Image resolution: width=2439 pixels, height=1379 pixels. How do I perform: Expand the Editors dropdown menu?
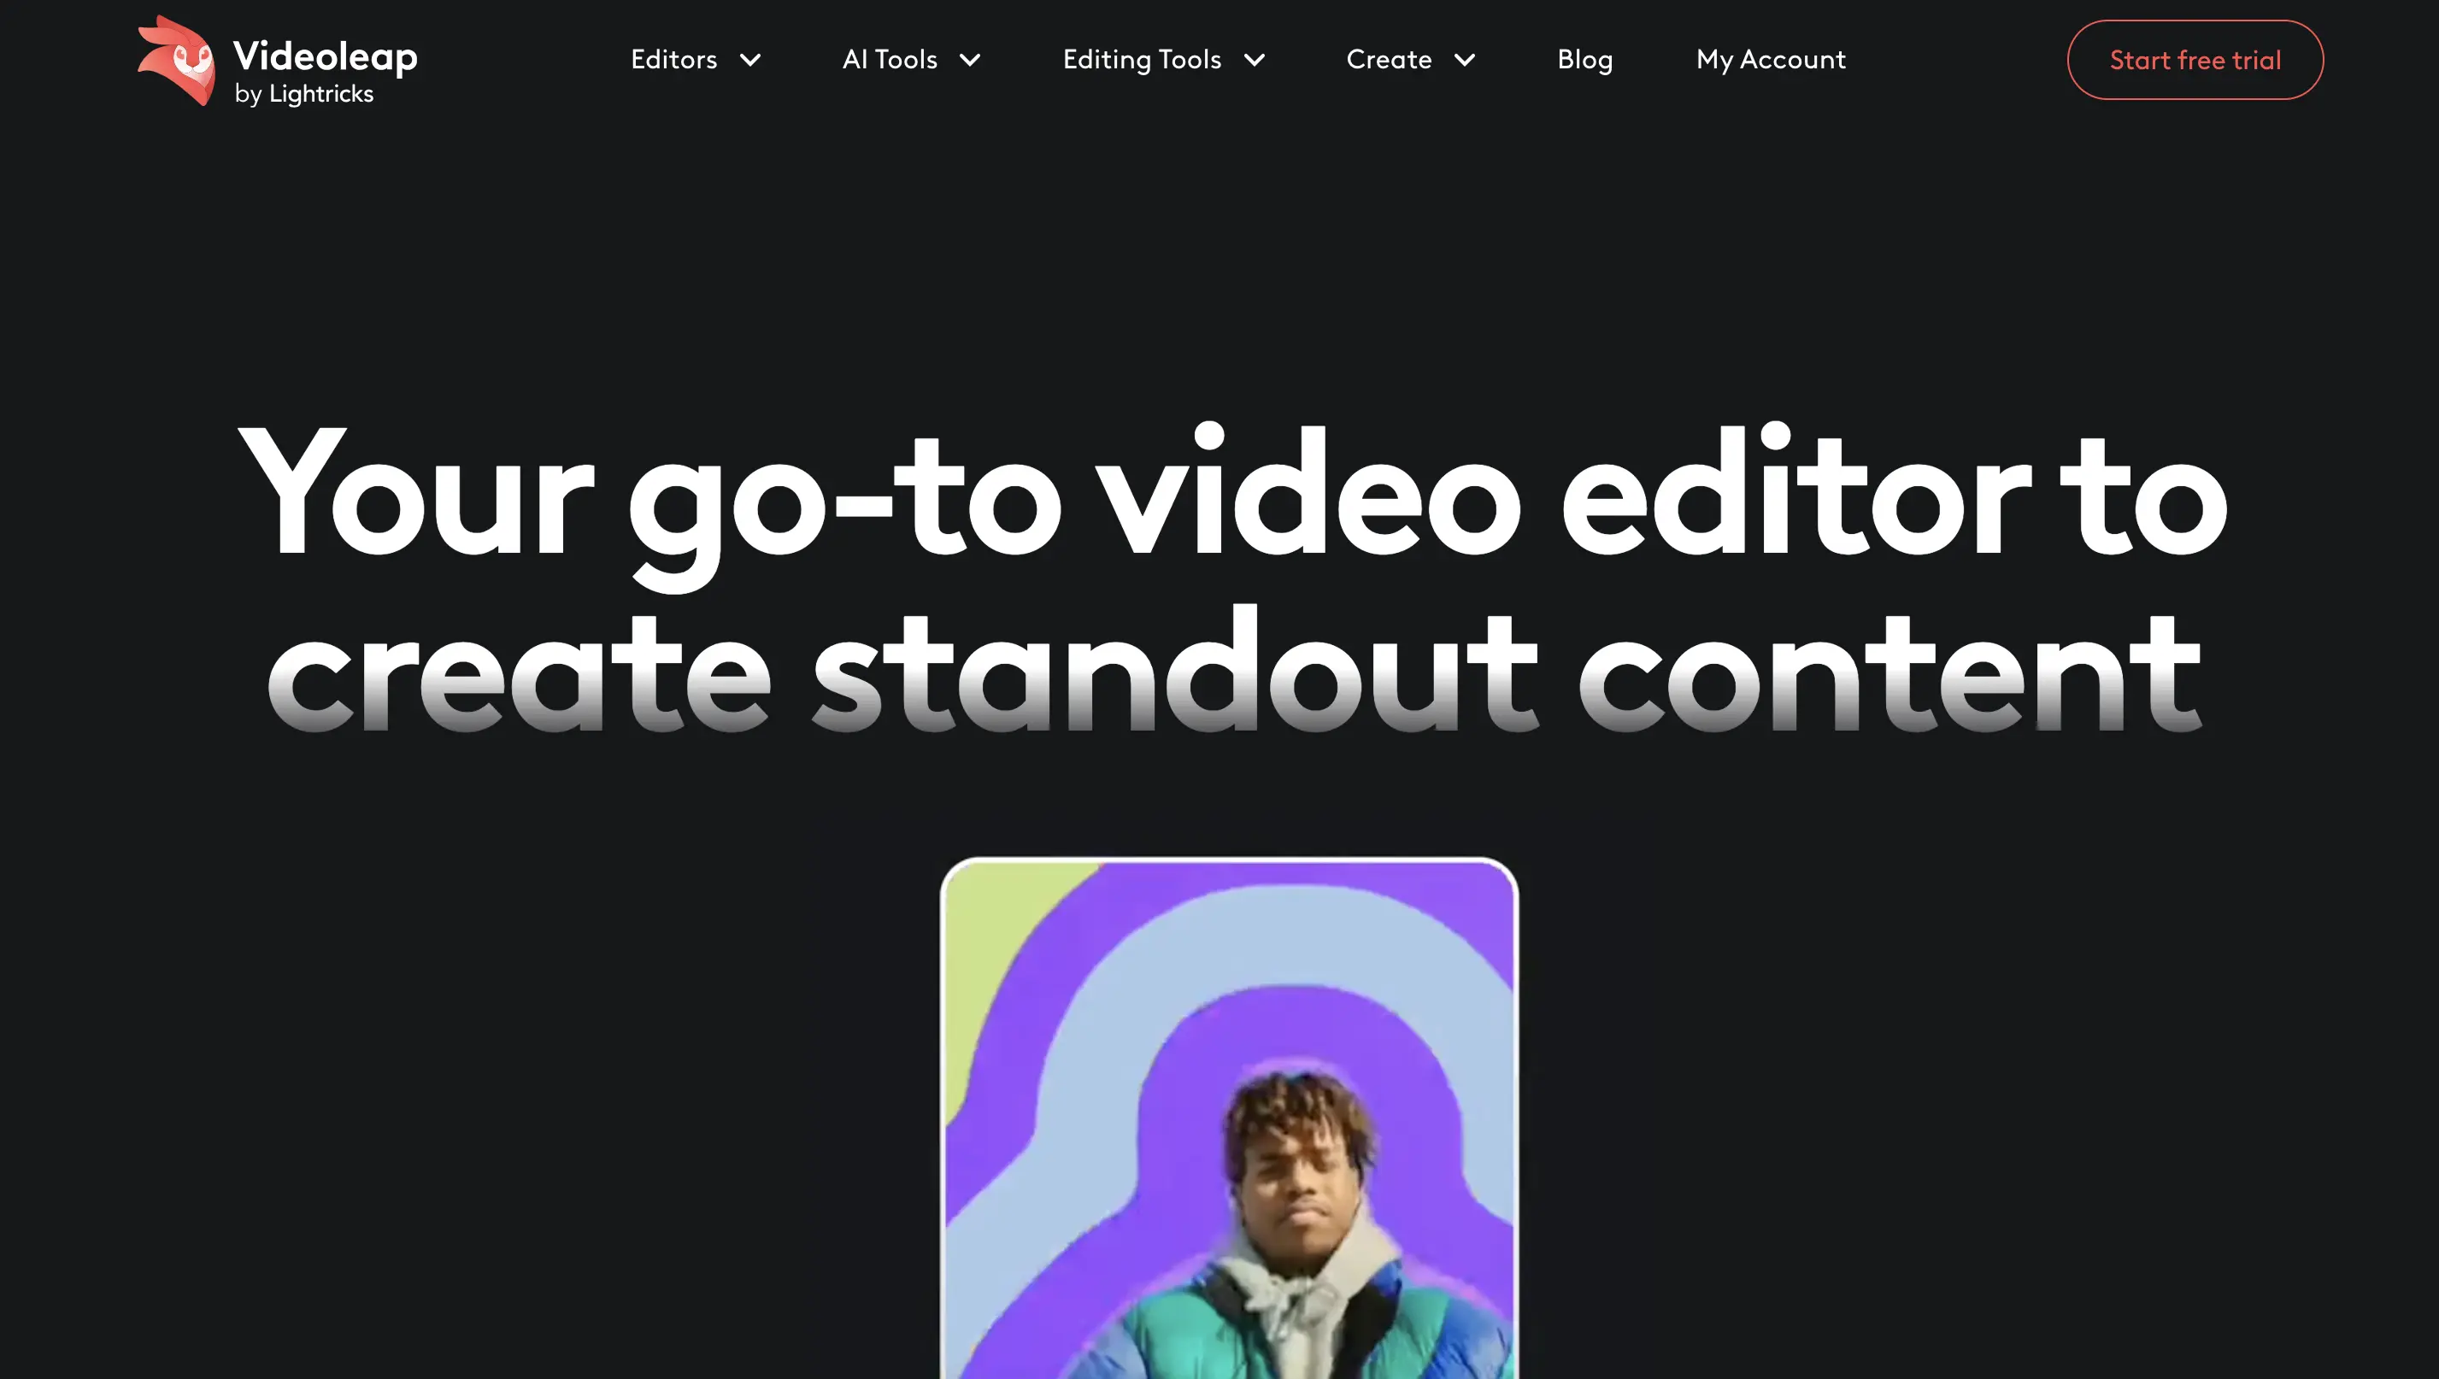point(695,59)
